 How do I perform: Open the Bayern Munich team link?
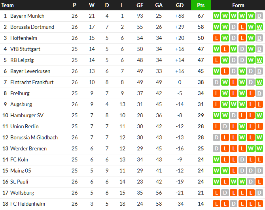click(x=27, y=16)
